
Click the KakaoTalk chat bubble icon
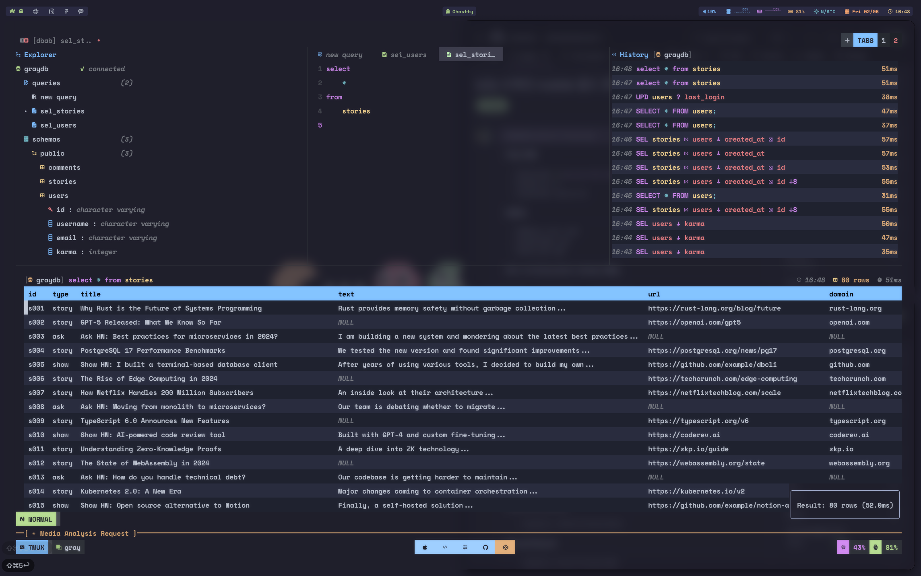[81, 11]
